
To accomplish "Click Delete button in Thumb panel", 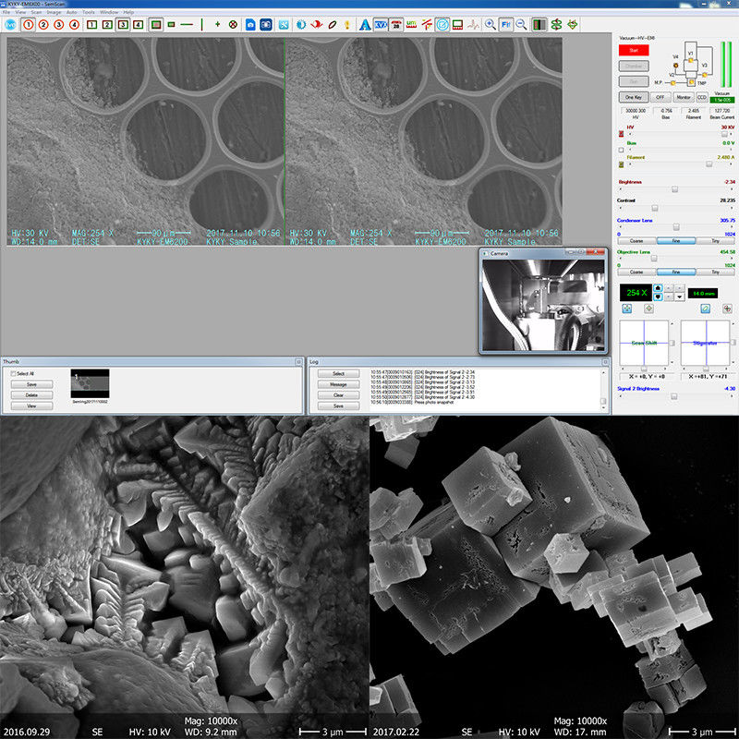I will tap(31, 395).
